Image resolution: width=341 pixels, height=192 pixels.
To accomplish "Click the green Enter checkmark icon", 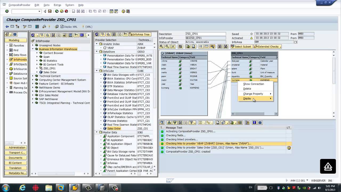I will [7, 11].
